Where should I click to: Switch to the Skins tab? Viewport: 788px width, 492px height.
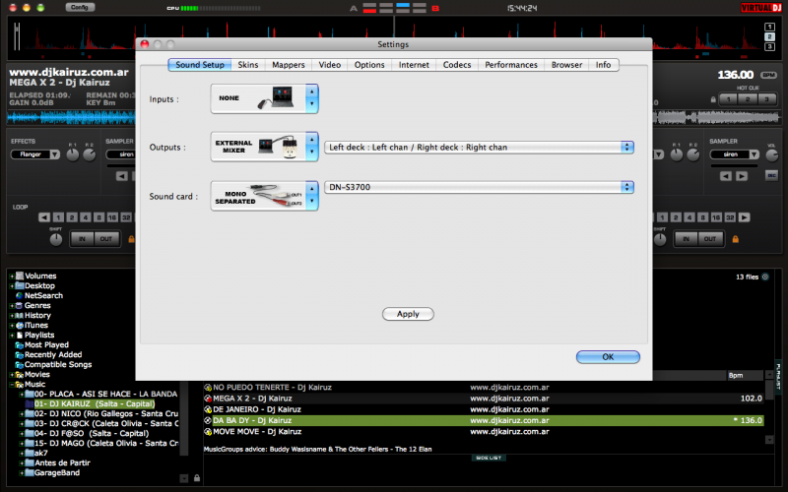point(248,65)
